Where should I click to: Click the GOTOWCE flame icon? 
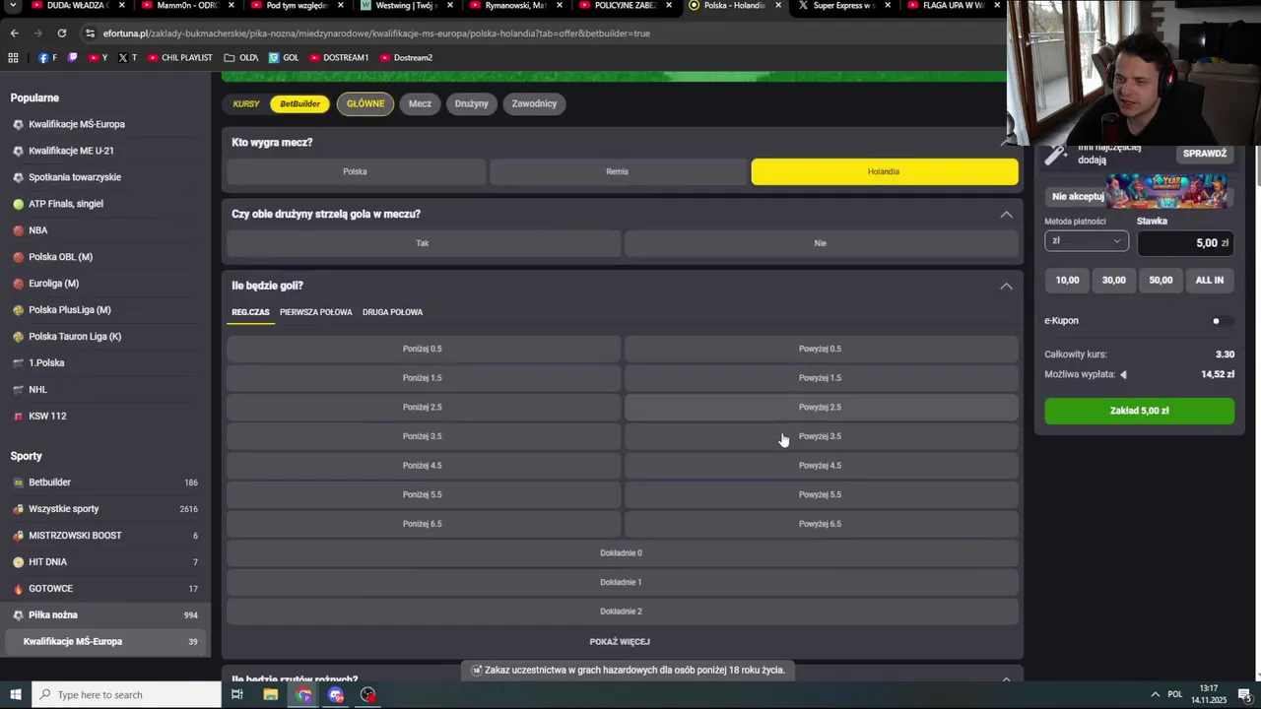click(x=18, y=589)
